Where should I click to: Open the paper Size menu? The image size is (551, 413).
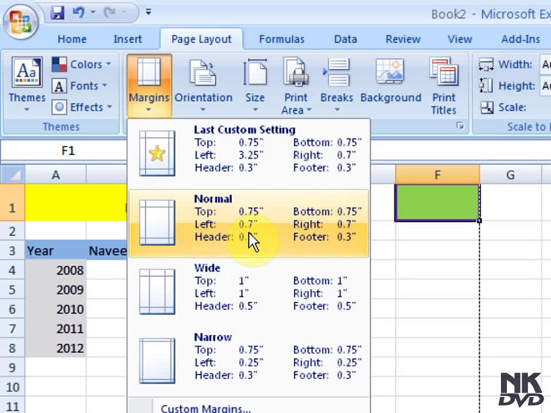[x=255, y=85]
